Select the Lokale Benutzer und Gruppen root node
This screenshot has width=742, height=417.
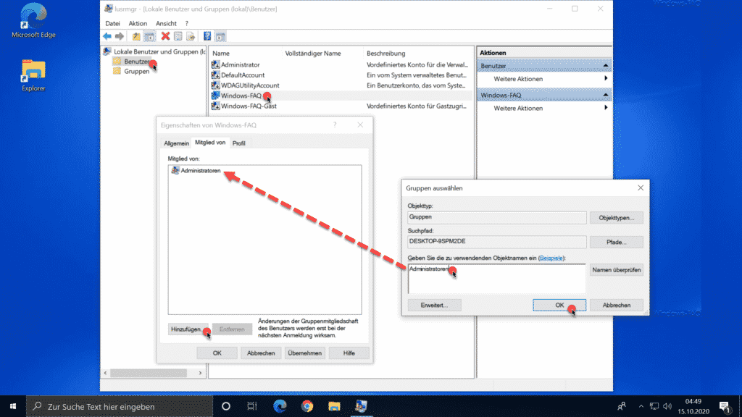pyautogui.click(x=155, y=51)
